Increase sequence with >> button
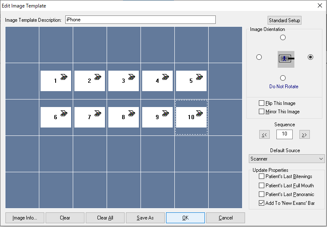This screenshot has height=227, width=327. coord(304,135)
